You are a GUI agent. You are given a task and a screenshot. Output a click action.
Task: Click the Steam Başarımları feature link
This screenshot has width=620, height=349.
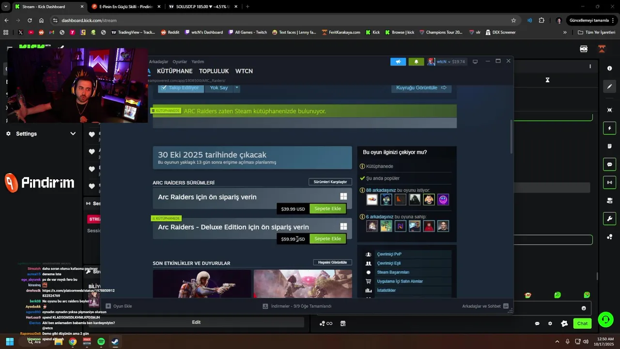coord(393,272)
